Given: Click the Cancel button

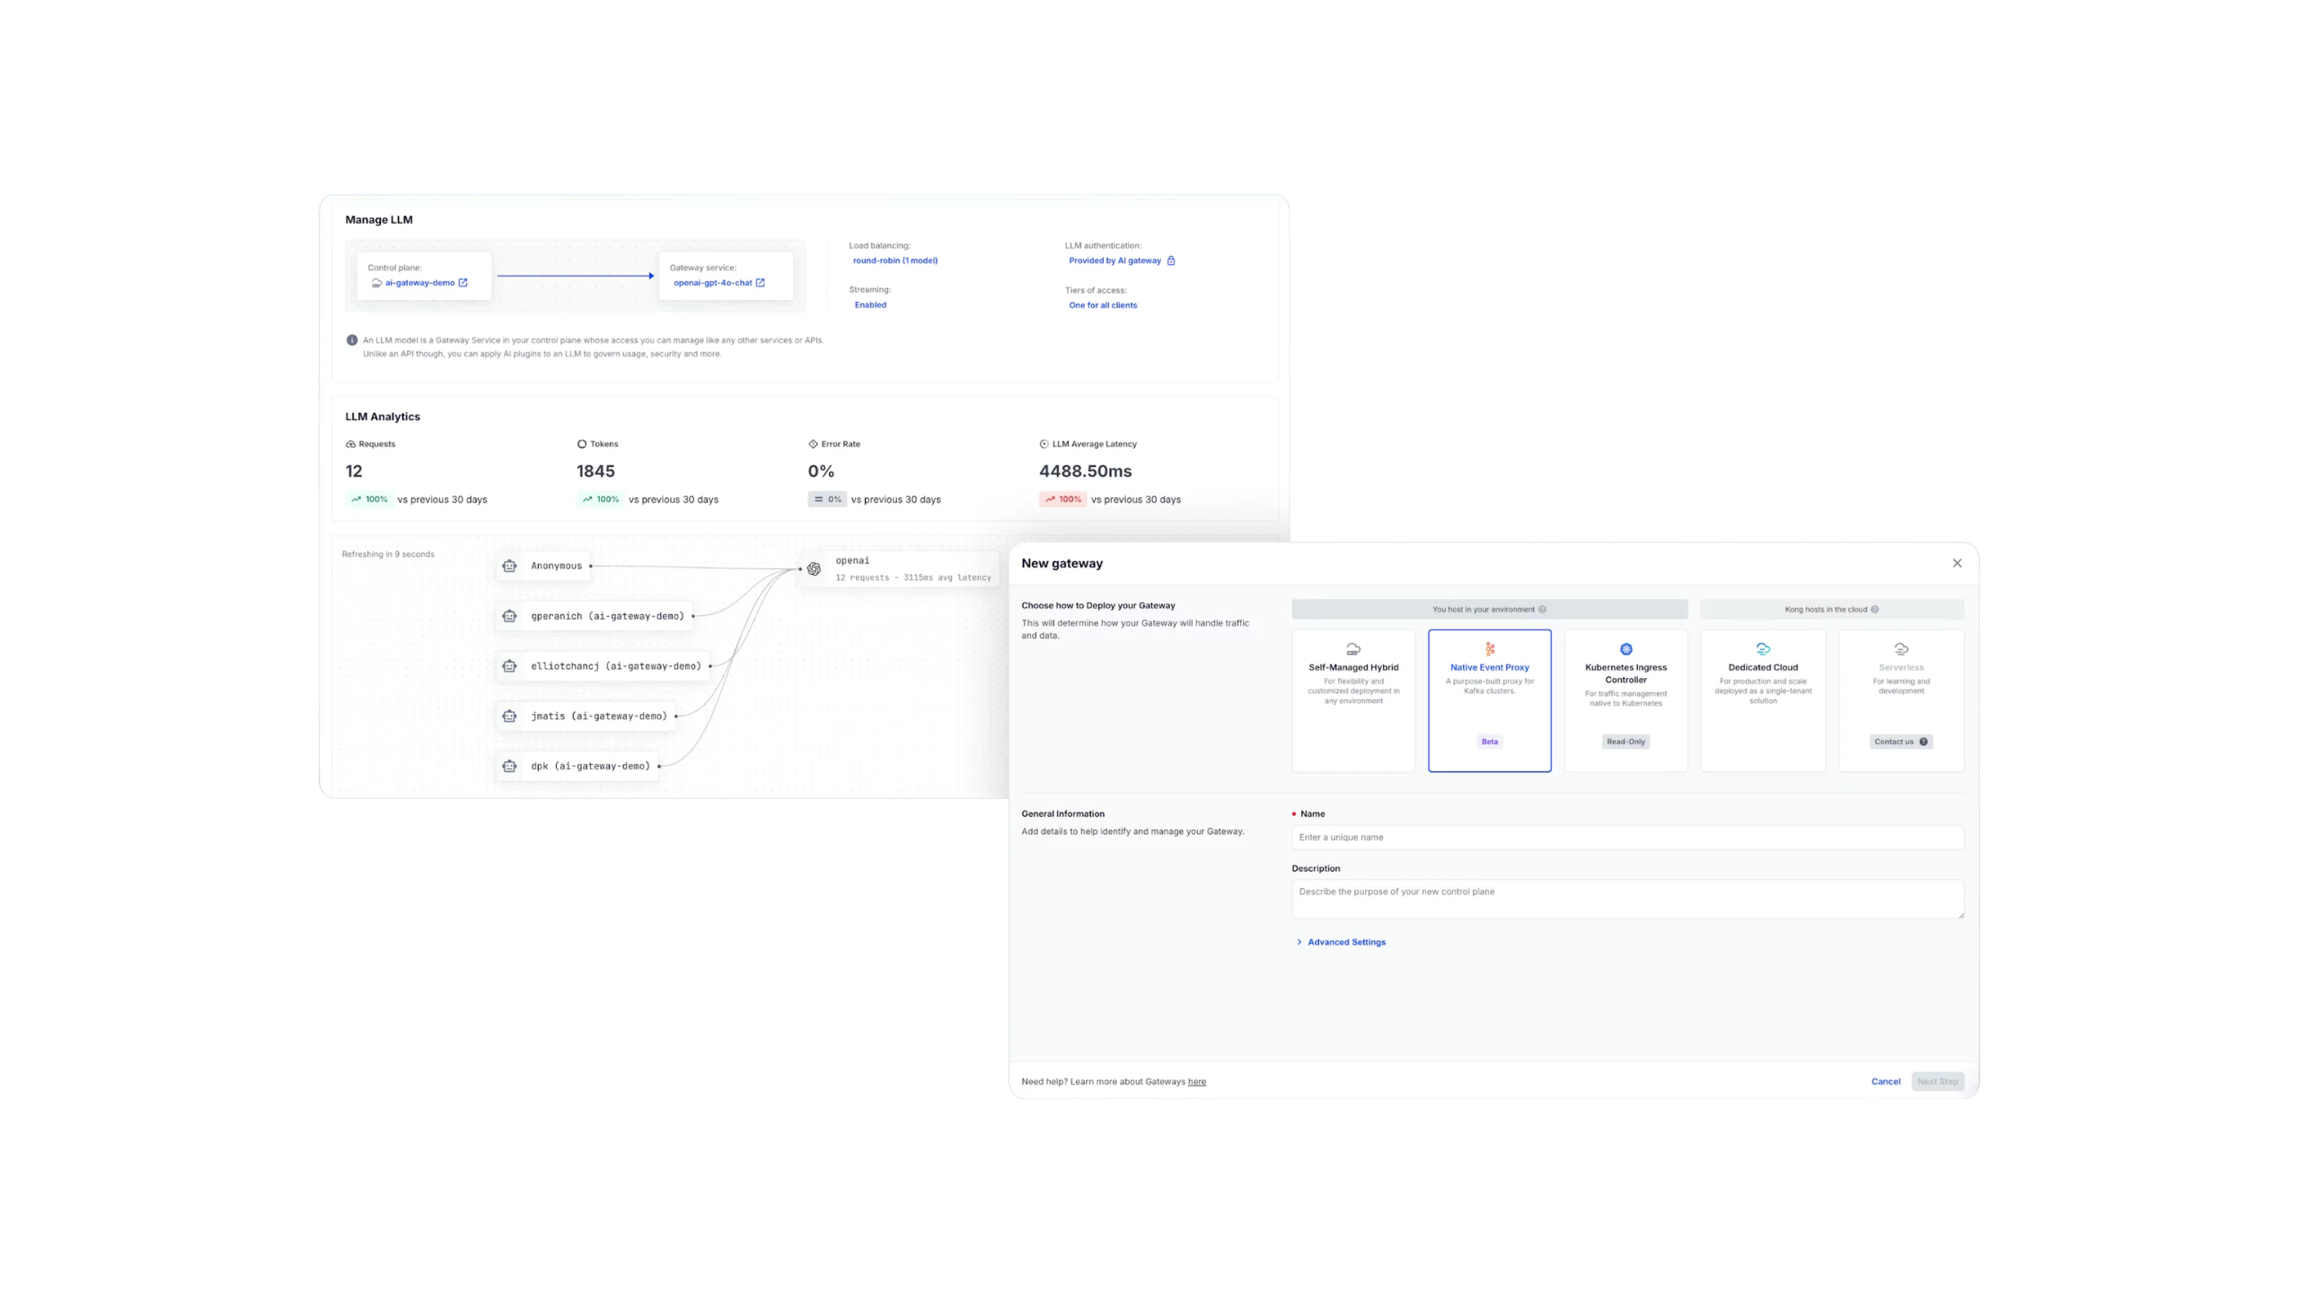Looking at the screenshot, I should pyautogui.click(x=1885, y=1082).
